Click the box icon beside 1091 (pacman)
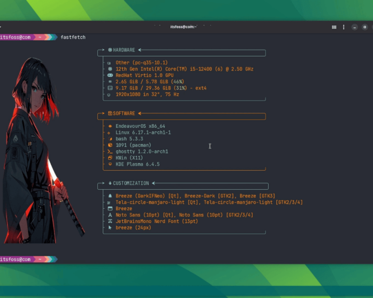 (110, 145)
